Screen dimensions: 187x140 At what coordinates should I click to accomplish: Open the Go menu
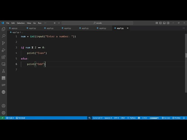coord(34,23)
